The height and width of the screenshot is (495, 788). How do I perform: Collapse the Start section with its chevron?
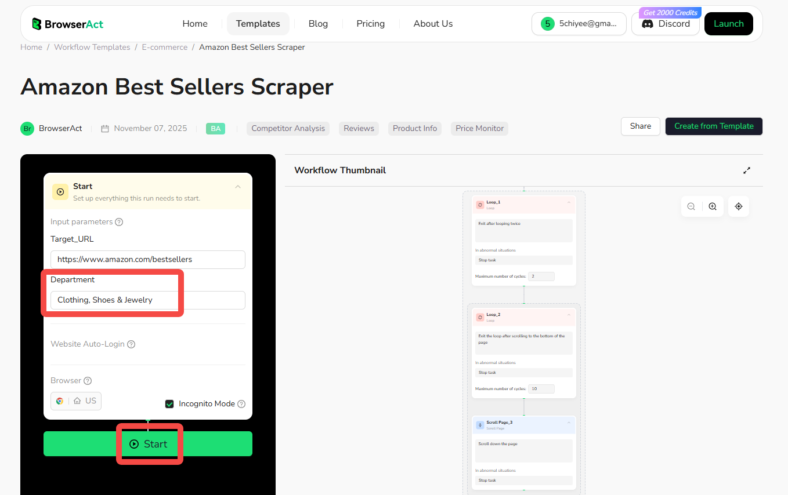[238, 188]
